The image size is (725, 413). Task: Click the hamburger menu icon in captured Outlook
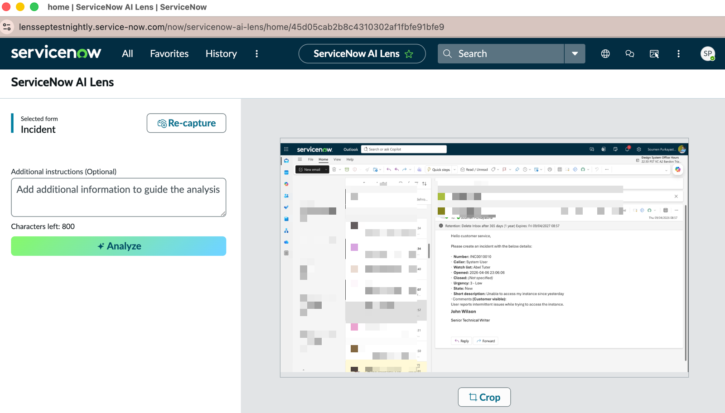(300, 159)
